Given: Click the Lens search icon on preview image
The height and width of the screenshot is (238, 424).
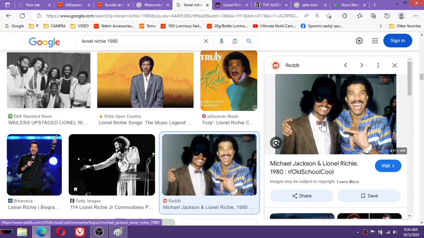Looking at the screenshot, I should [x=276, y=143].
